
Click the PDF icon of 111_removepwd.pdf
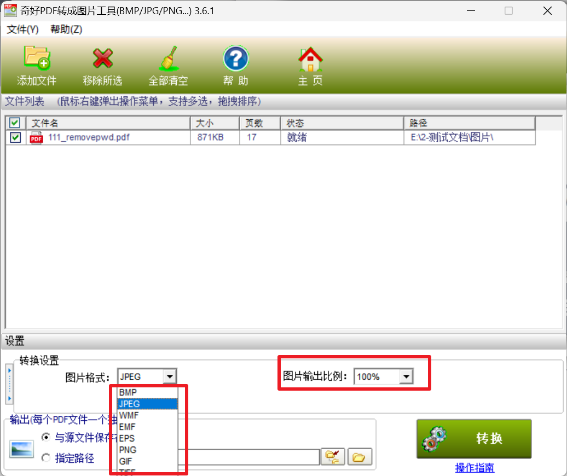click(36, 138)
